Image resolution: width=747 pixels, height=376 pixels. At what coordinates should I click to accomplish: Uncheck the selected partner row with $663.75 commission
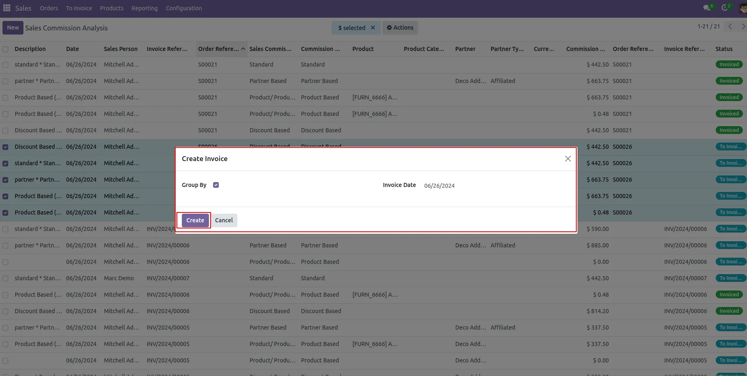pyautogui.click(x=5, y=180)
